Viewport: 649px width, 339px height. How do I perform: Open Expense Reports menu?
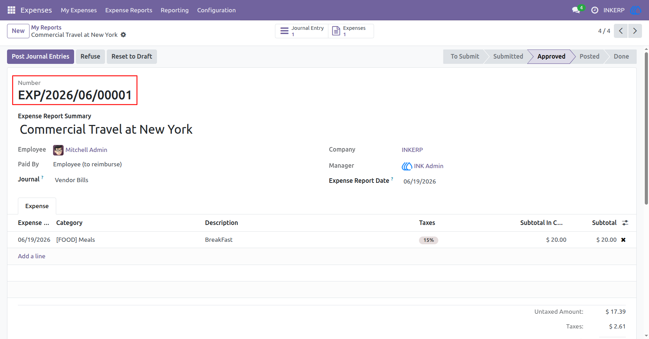pyautogui.click(x=129, y=10)
